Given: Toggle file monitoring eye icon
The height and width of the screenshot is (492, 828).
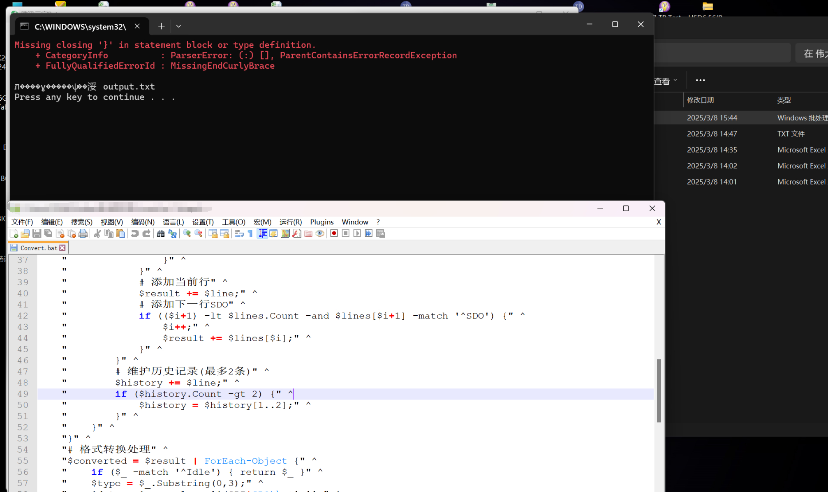Looking at the screenshot, I should click(x=320, y=233).
